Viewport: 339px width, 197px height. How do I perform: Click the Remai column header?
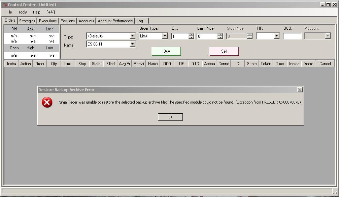click(139, 64)
